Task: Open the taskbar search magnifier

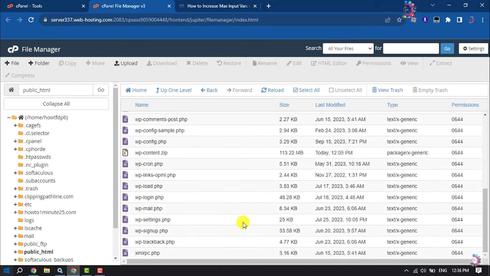Action: point(20,270)
